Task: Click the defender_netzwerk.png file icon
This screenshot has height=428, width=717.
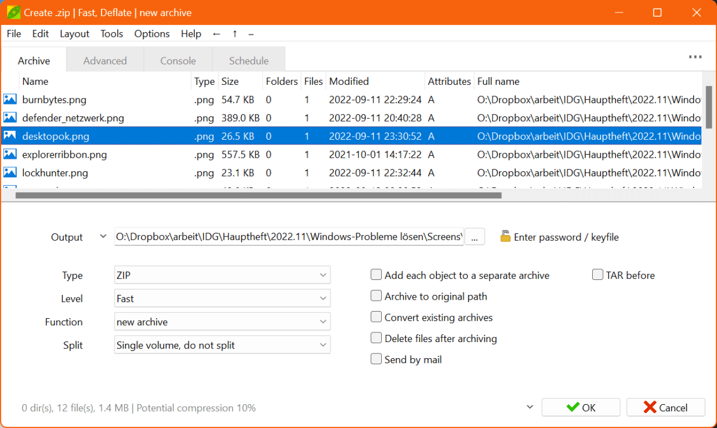Action: coord(10,118)
